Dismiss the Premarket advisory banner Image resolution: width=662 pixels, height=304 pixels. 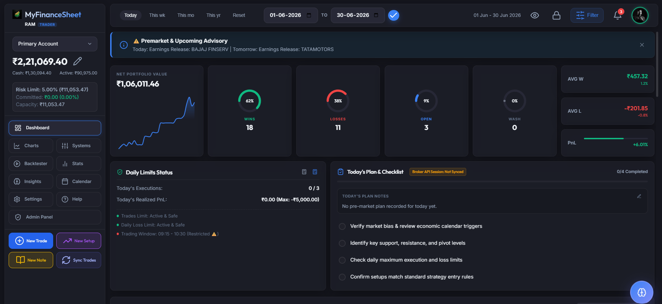pyautogui.click(x=642, y=45)
